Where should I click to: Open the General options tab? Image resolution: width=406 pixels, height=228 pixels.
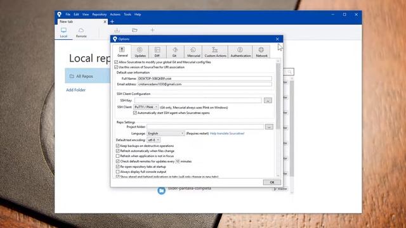pos(122,52)
